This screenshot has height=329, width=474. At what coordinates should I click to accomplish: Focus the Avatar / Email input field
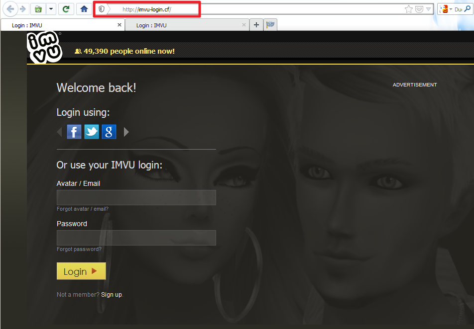tap(136, 197)
